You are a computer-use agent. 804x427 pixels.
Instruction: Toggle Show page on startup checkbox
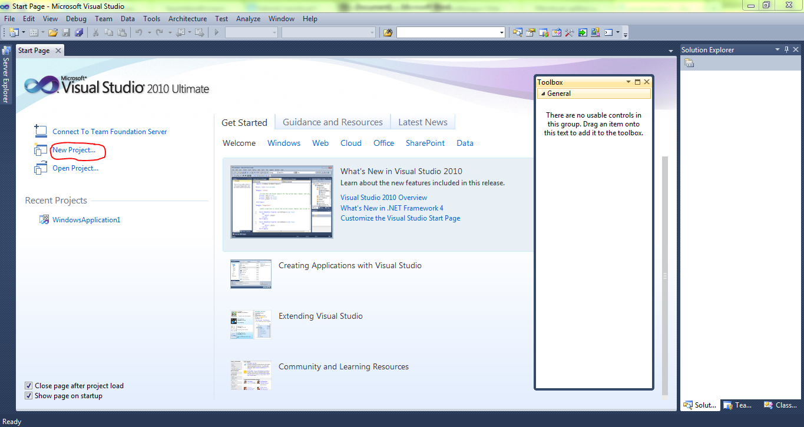[28, 396]
